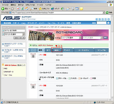Click floppy disk icon for 1010.001
Screen dimensions: 114x104
[x=33, y=86]
